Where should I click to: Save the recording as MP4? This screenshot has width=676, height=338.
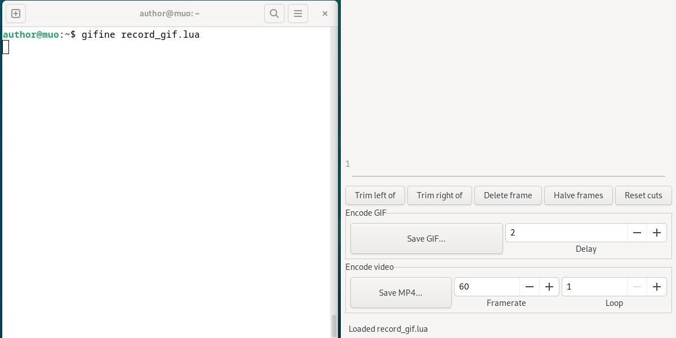coord(401,292)
